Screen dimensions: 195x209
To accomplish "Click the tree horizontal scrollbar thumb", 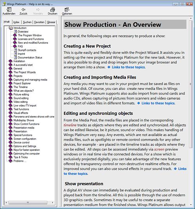I will (x=28, y=203).
